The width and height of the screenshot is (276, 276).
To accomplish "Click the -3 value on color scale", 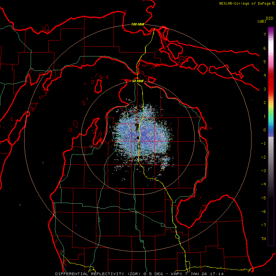I will click(x=263, y=171).
